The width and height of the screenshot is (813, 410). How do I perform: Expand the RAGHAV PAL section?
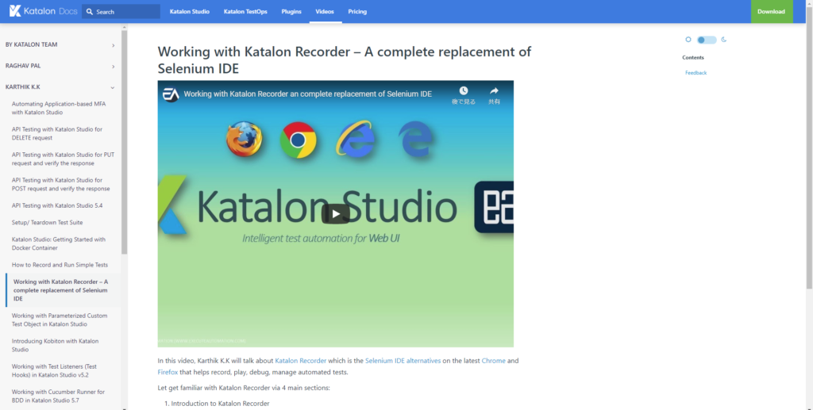click(x=60, y=66)
